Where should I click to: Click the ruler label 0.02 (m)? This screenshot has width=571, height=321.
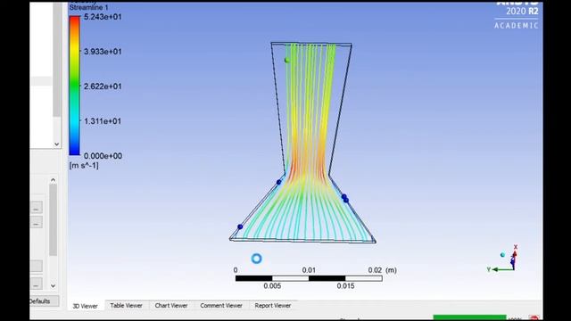coord(383,270)
